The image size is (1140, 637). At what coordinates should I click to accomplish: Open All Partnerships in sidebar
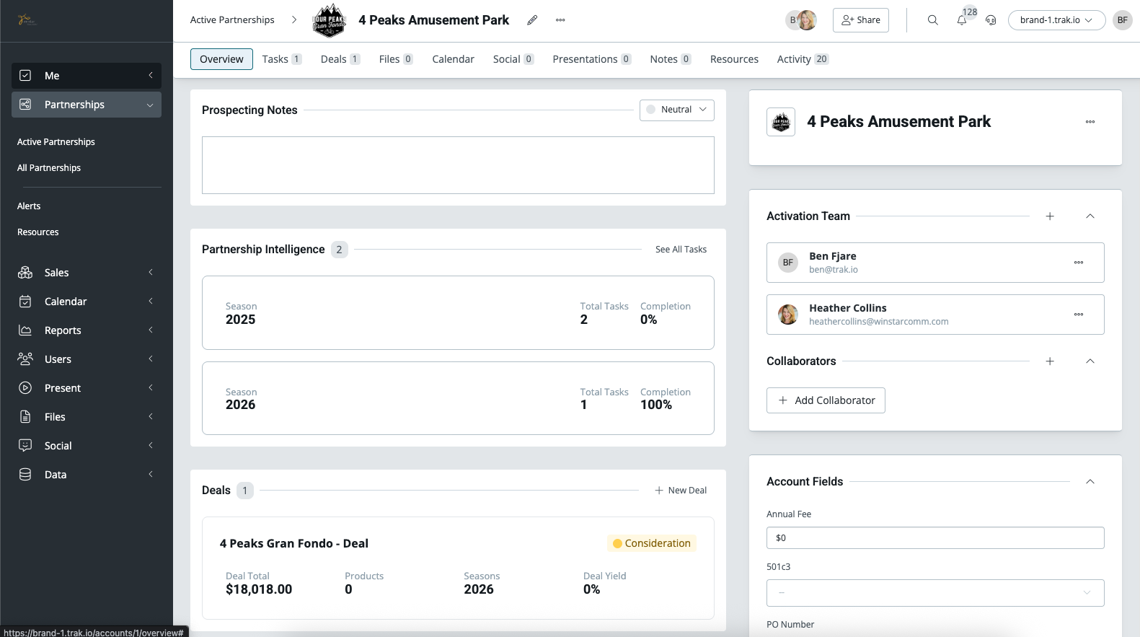coord(49,168)
